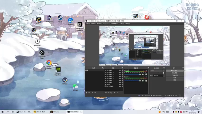Hide the apex source with its eye icon
Image resolution: width=202 pixels, height=114 pixels.
120,84
